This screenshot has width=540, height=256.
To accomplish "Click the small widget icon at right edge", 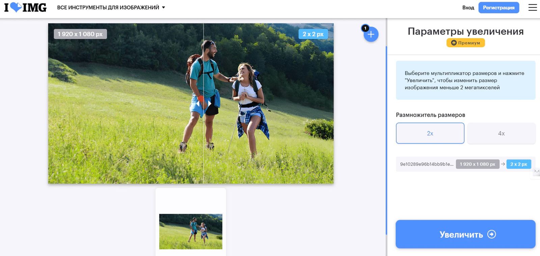I will click(536, 171).
